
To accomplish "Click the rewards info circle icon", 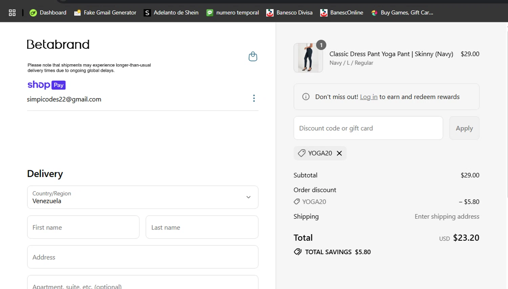I will 306,97.
